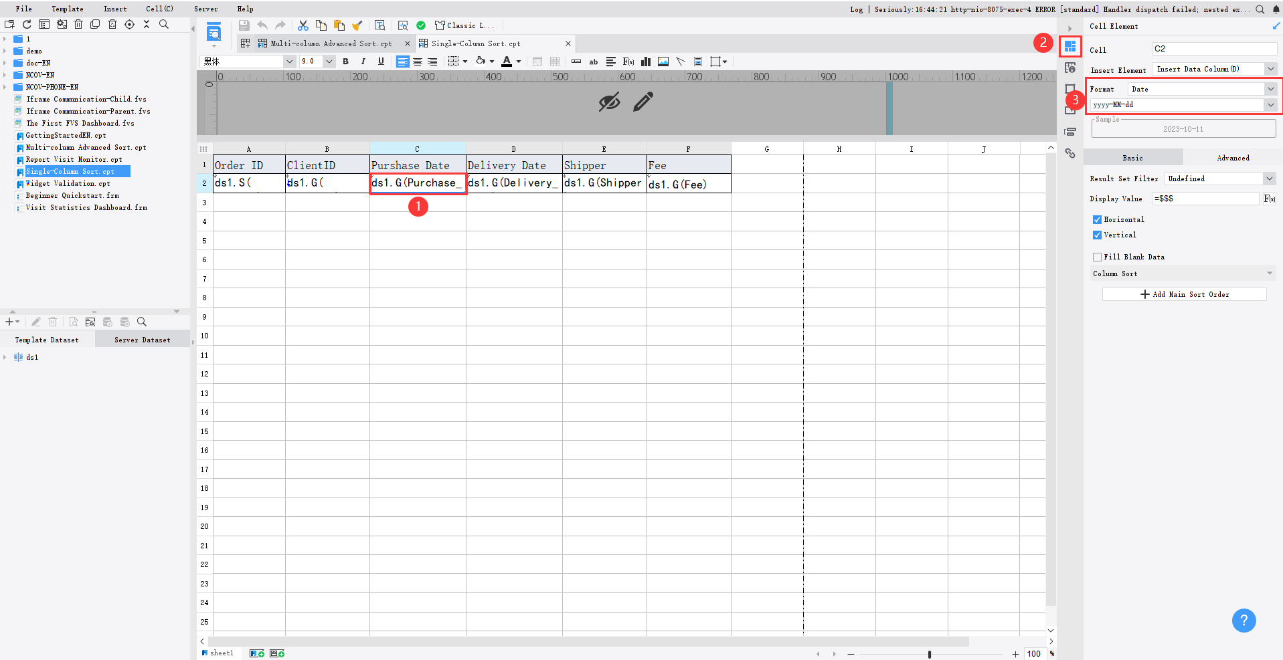Image resolution: width=1283 pixels, height=660 pixels.
Task: Expand the ds1 dataset tree node
Action: click(x=6, y=357)
